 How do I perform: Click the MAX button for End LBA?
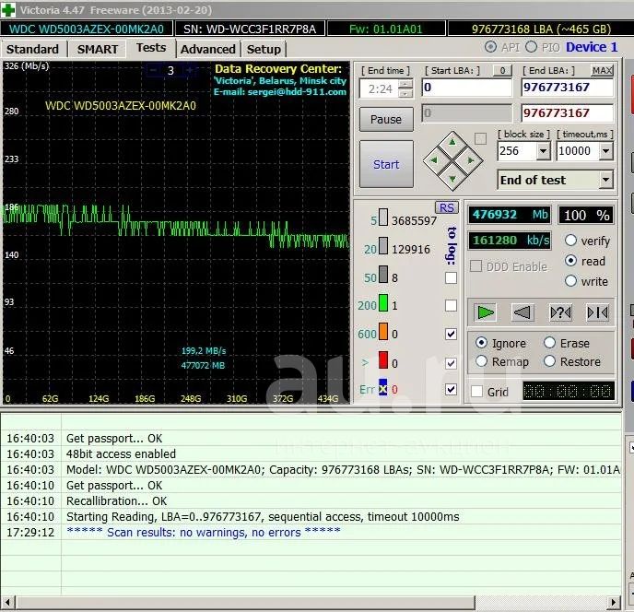click(602, 71)
